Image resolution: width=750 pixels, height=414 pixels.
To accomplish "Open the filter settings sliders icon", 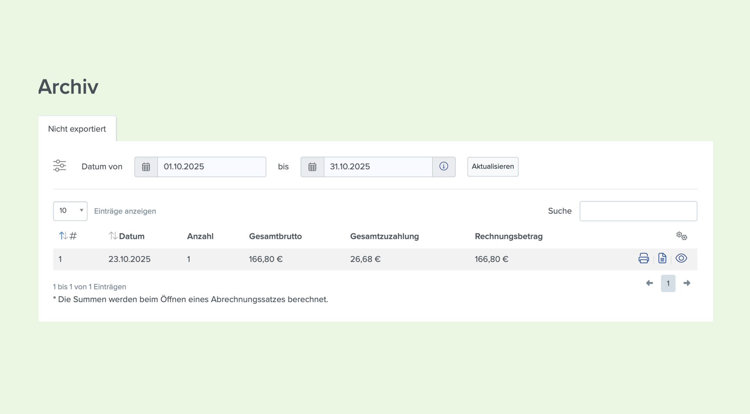I will (59, 166).
